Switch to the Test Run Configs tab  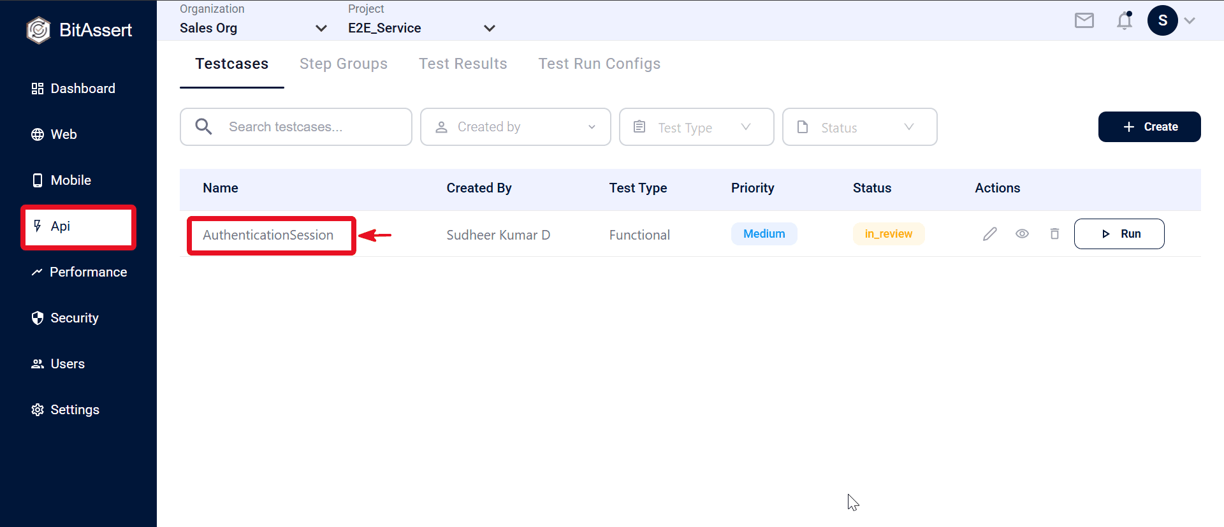pos(599,64)
